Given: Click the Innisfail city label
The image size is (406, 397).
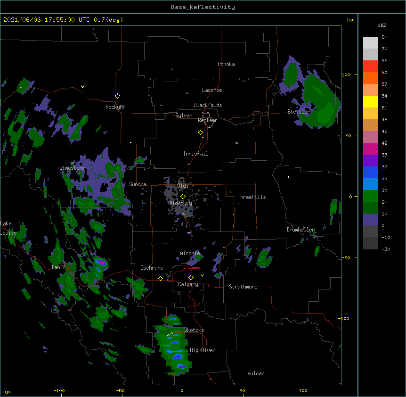Looking at the screenshot, I should tap(195, 154).
